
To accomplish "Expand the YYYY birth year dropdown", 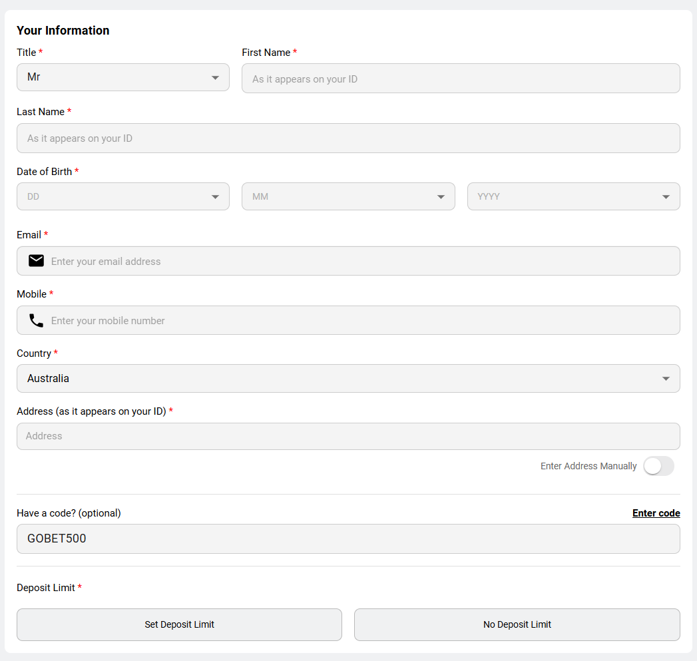I will point(573,196).
